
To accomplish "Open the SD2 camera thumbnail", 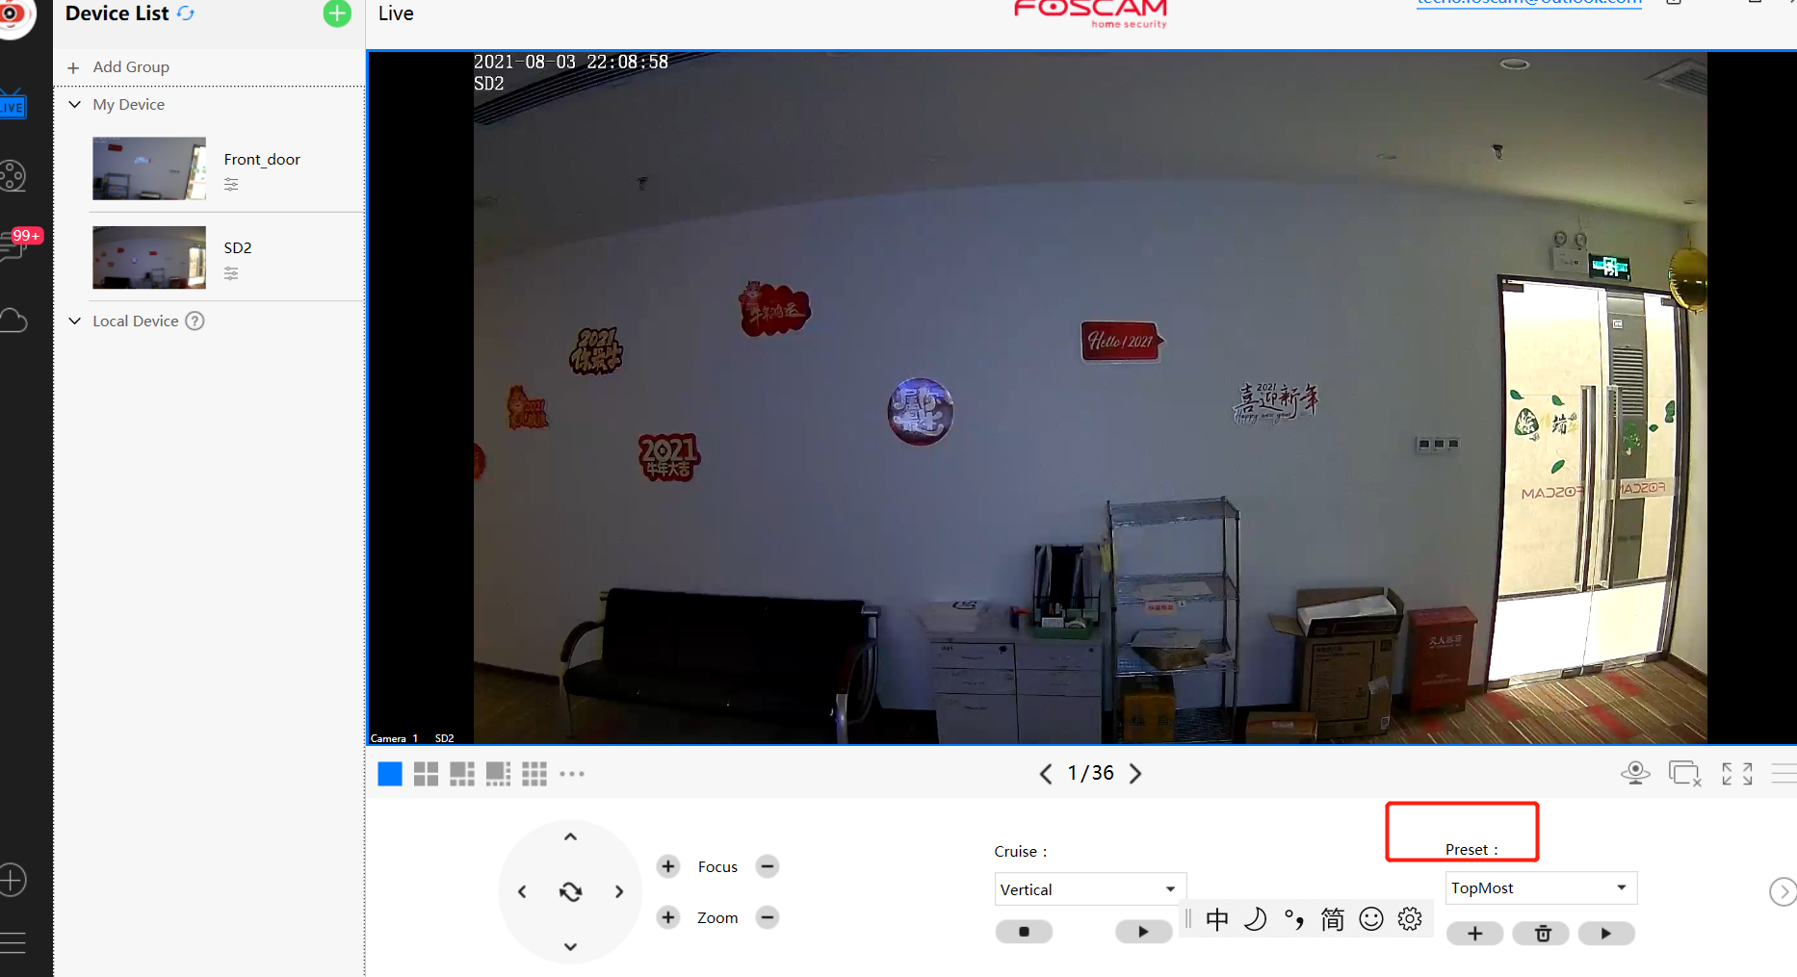I will point(148,257).
